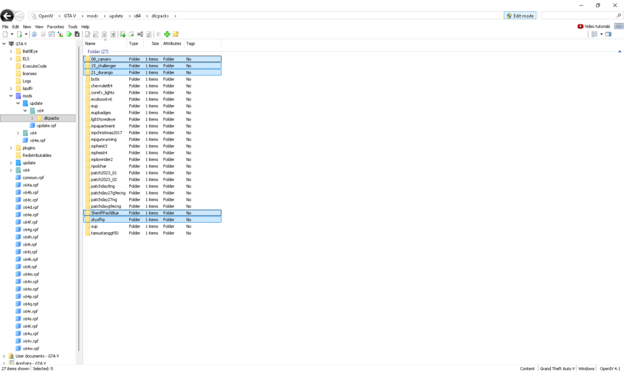The image size is (624, 372).
Task: Click the options checklist toolbar icon
Action: coord(52,34)
